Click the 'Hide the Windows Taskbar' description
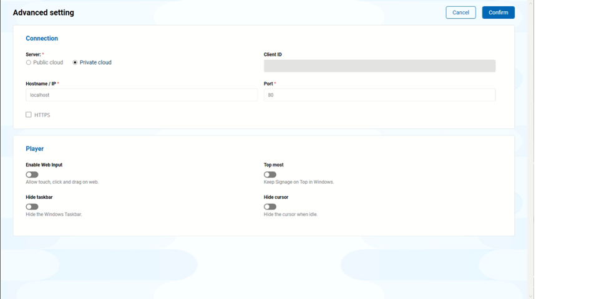The width and height of the screenshot is (599, 299). point(54,214)
